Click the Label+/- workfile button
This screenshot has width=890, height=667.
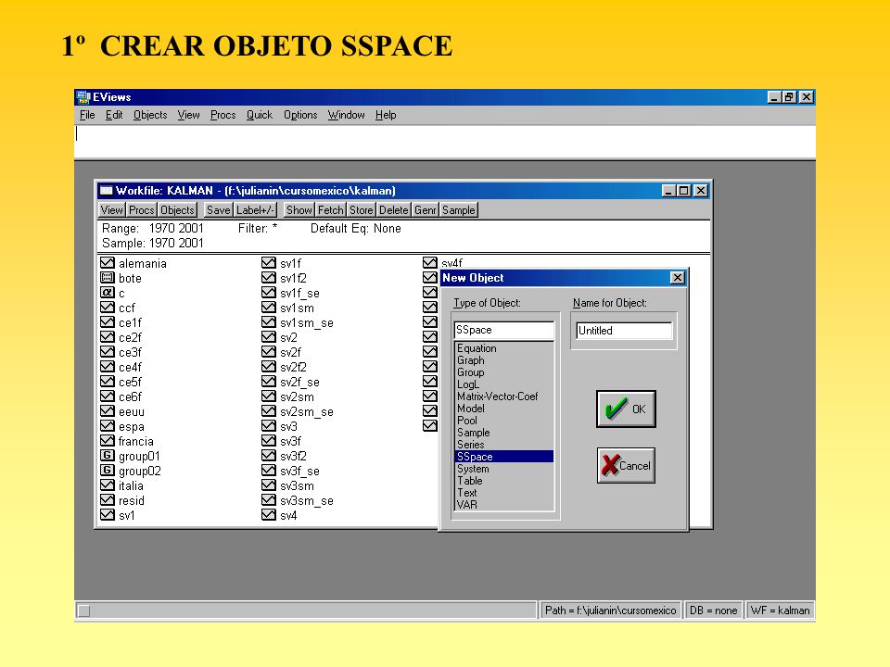click(256, 210)
